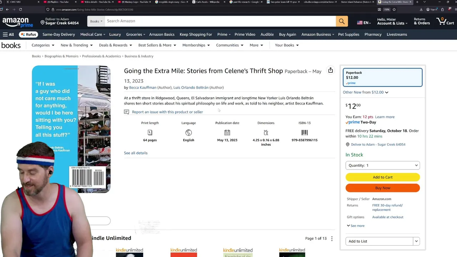Open the Quantity dropdown
The image size is (457, 257).
pyautogui.click(x=383, y=165)
